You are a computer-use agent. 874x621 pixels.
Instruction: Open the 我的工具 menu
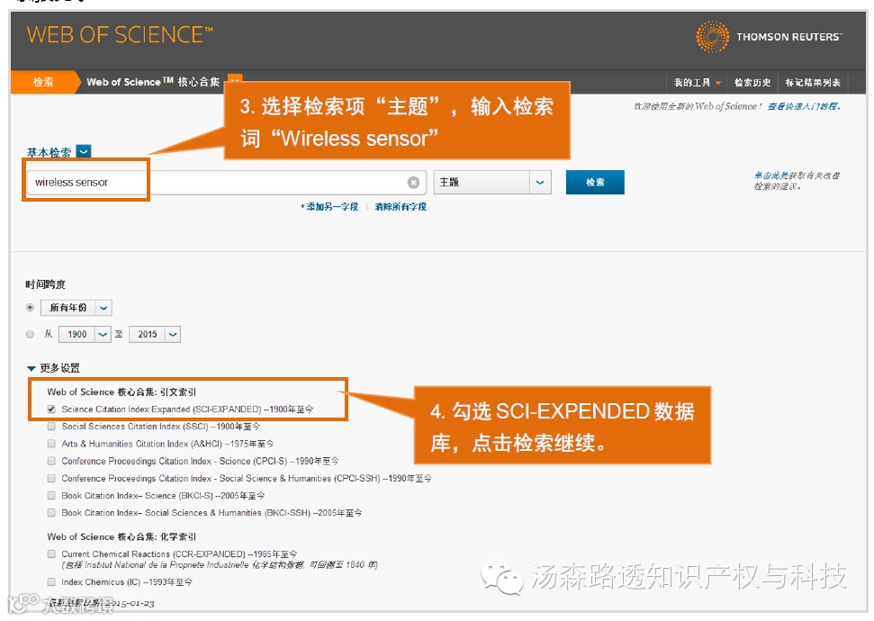pos(698,83)
